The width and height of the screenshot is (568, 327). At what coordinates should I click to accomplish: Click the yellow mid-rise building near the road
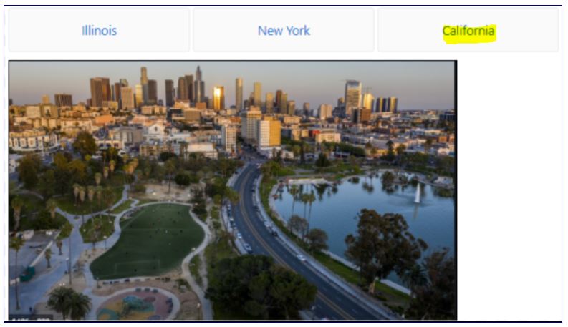269,133
